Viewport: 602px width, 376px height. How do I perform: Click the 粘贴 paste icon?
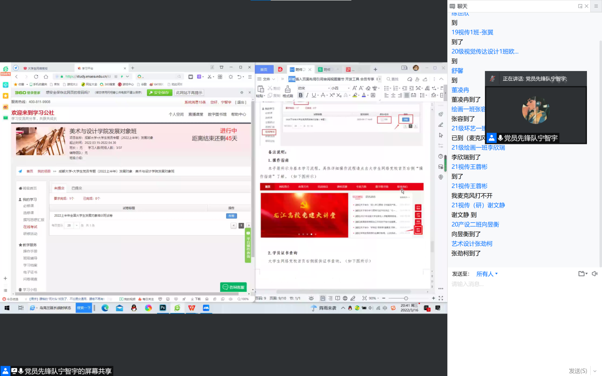click(x=260, y=89)
